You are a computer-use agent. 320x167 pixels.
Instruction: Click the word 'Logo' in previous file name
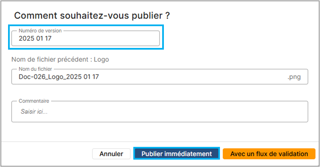101,59
